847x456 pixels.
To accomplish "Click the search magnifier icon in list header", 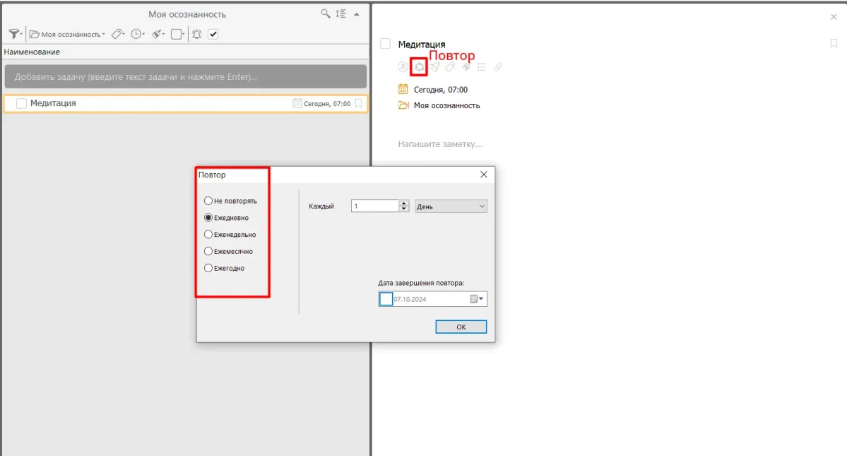I will tap(326, 13).
